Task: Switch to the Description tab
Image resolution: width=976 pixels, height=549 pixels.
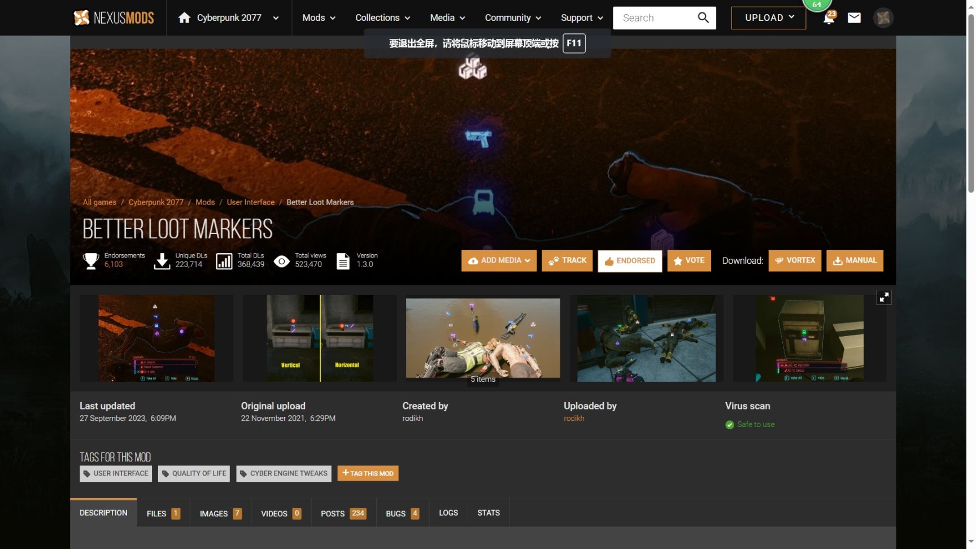Action: [103, 513]
